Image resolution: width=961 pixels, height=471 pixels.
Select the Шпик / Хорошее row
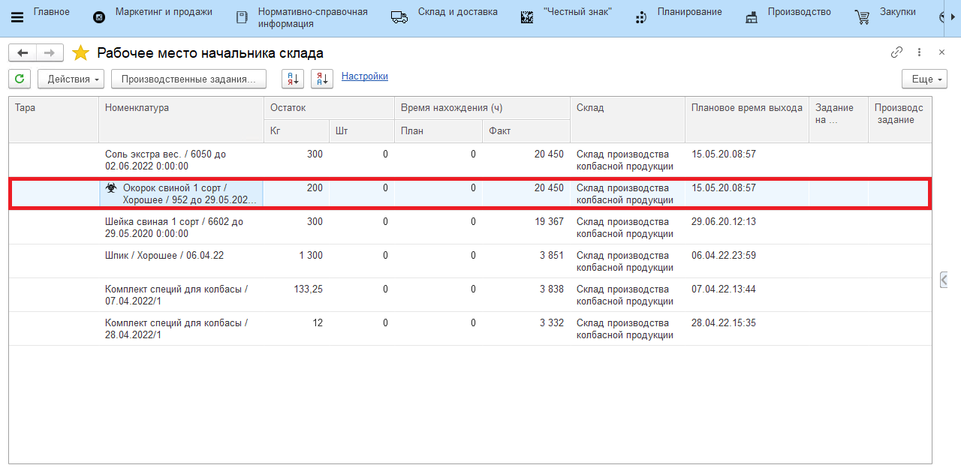coord(164,256)
